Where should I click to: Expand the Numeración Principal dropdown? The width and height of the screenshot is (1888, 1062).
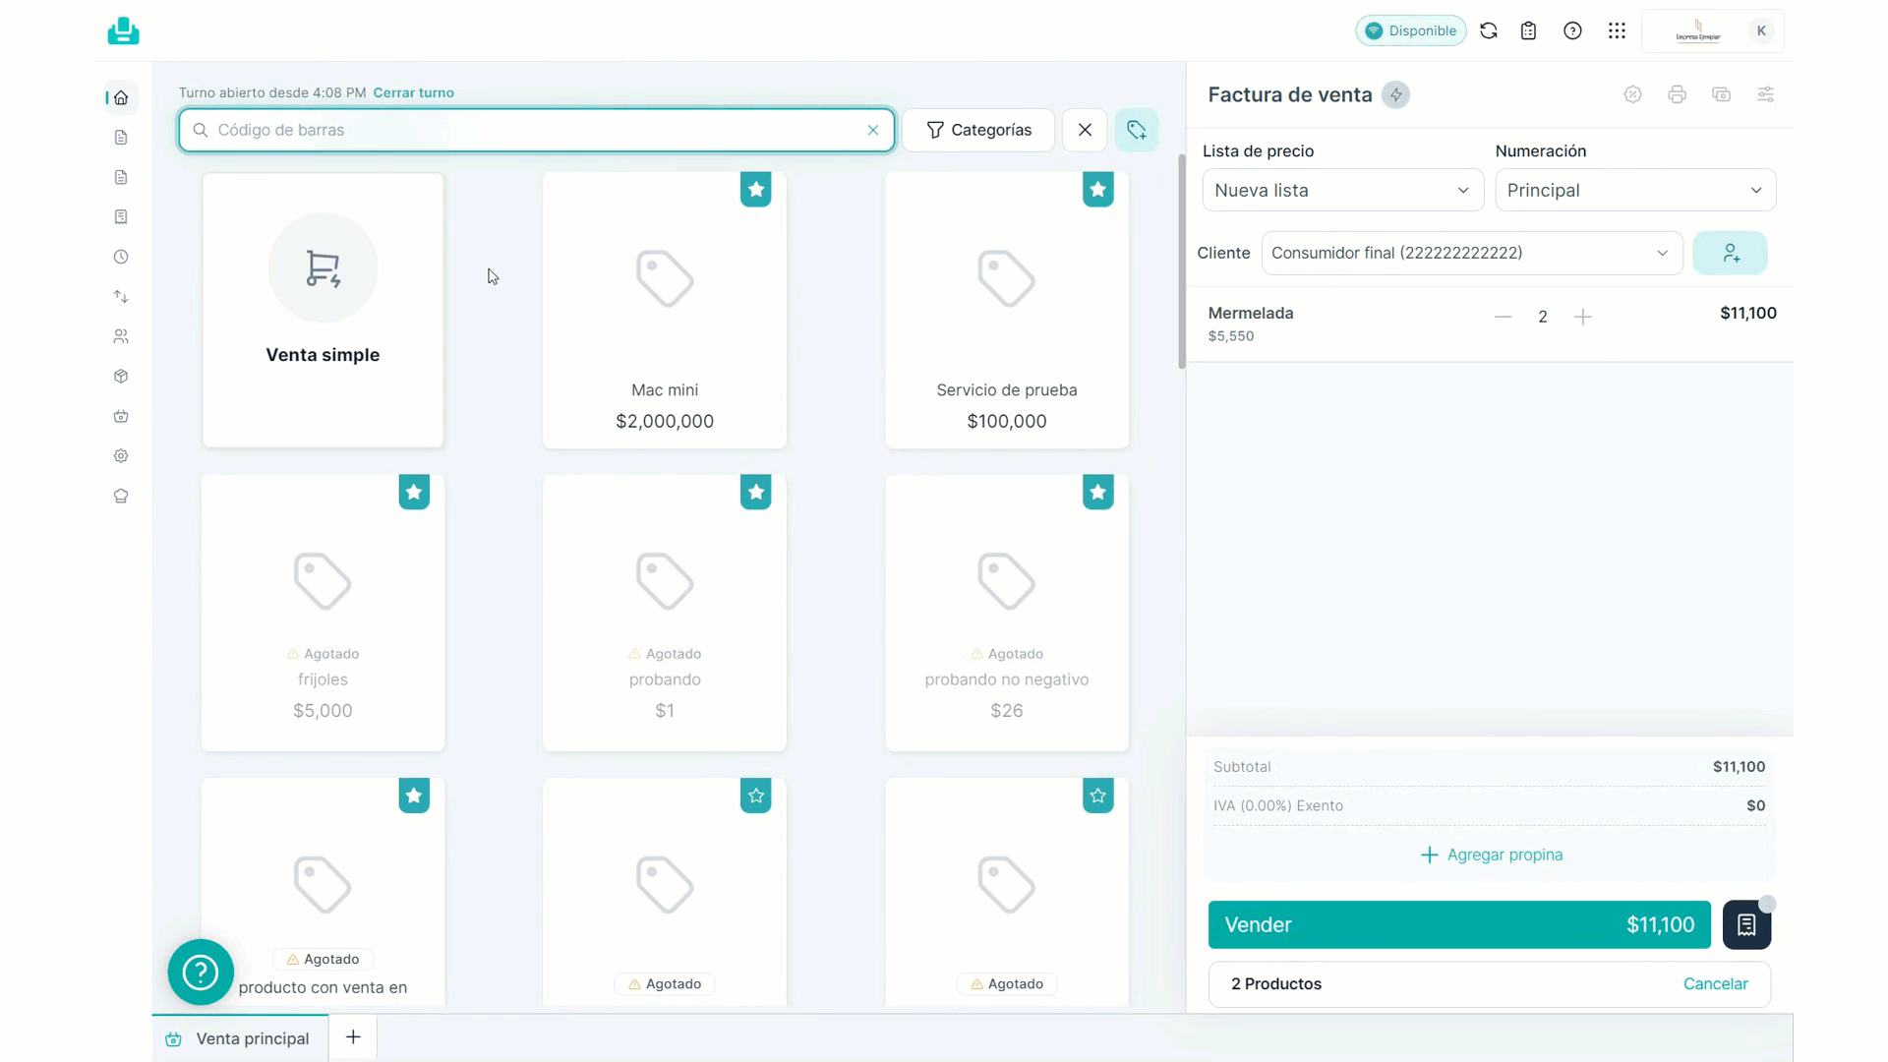(1635, 190)
